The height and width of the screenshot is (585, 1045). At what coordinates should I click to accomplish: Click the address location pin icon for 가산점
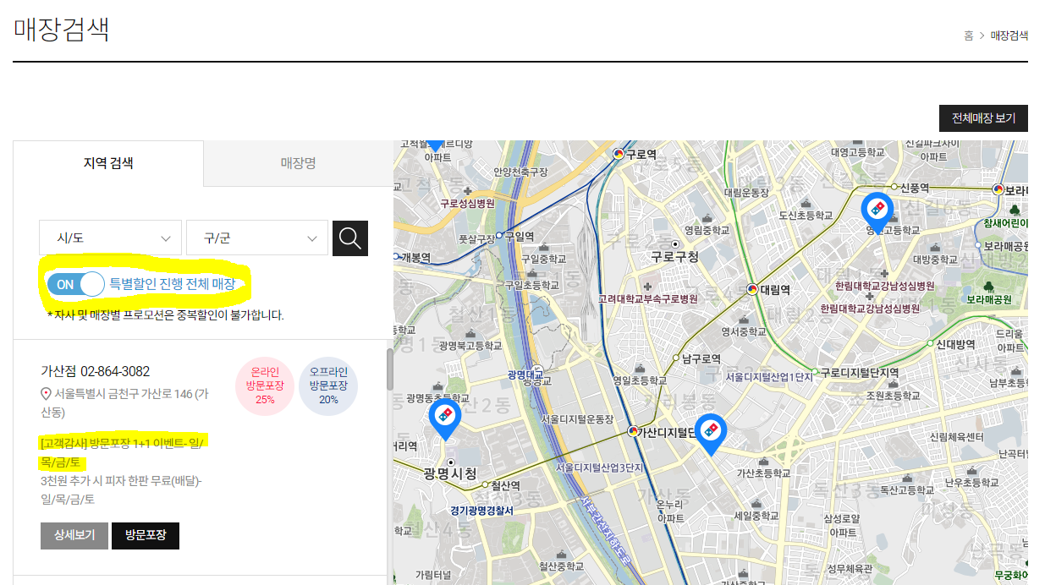coord(47,394)
